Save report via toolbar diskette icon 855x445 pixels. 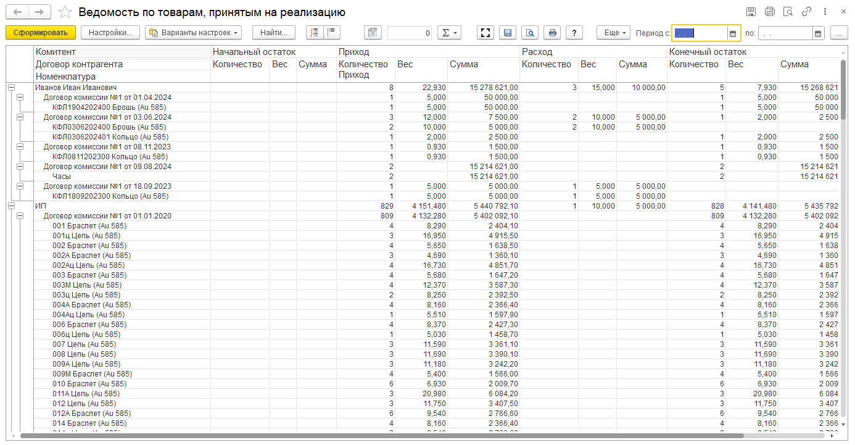[x=508, y=33]
